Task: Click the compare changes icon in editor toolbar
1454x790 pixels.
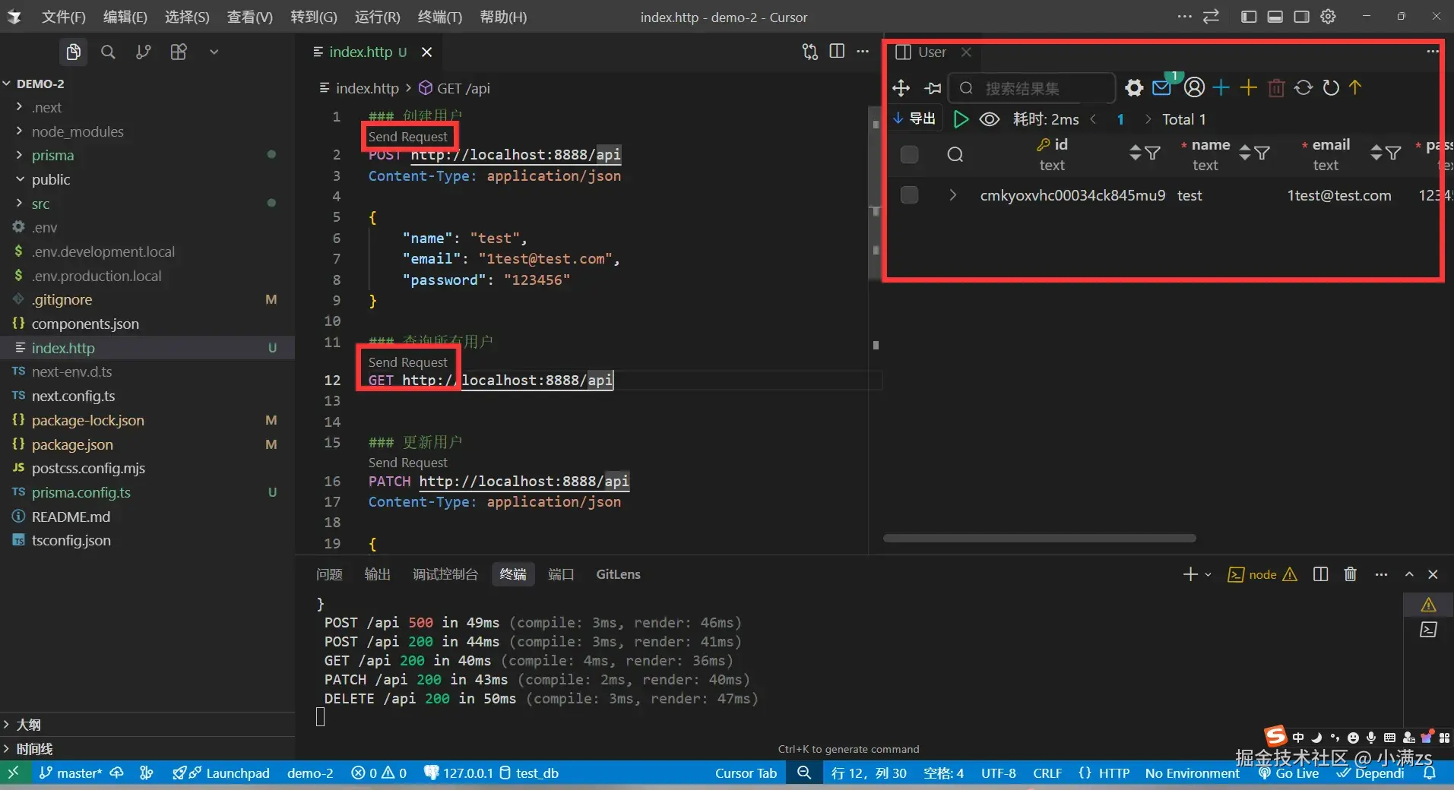Action: click(x=810, y=52)
